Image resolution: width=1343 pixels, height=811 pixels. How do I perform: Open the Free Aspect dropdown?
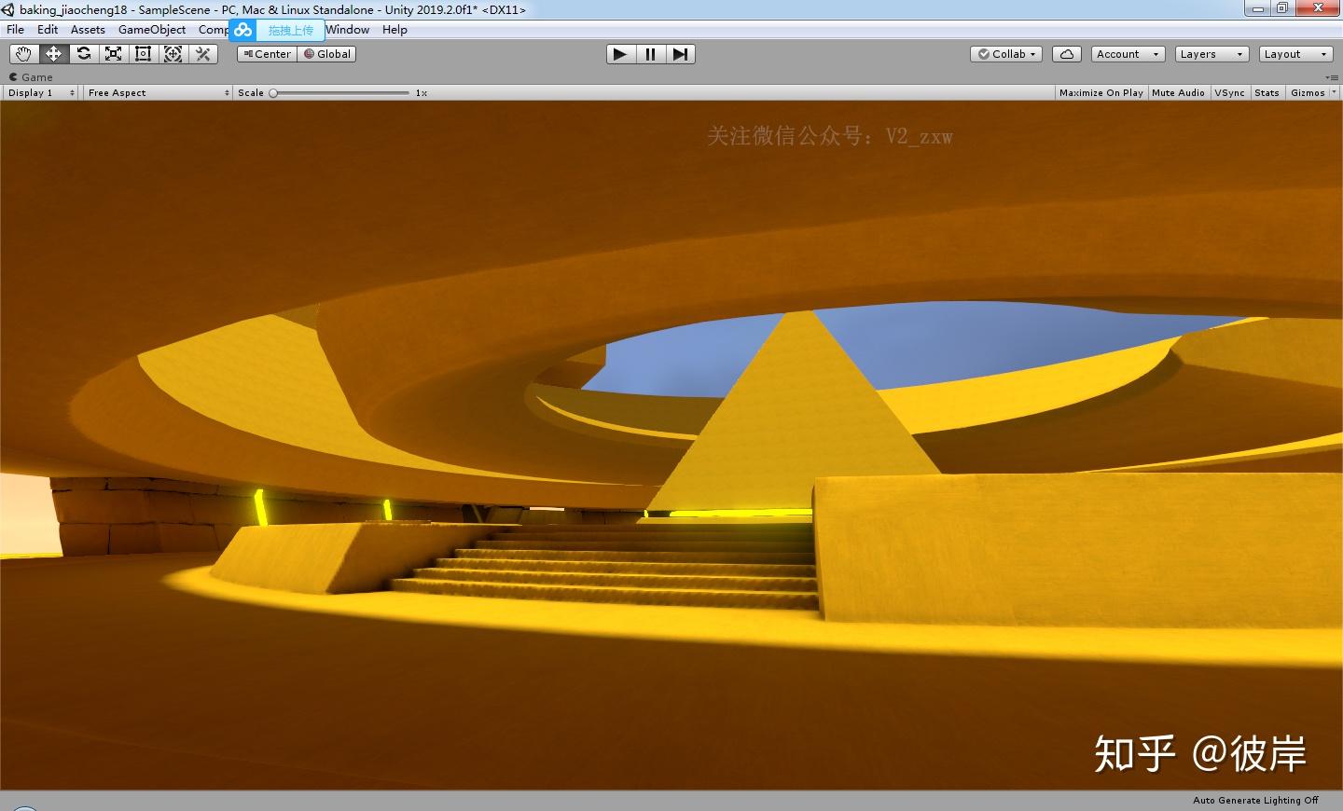click(159, 92)
